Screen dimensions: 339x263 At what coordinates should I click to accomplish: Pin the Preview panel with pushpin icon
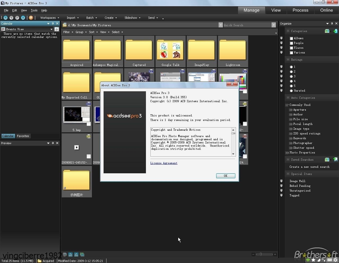point(53,143)
